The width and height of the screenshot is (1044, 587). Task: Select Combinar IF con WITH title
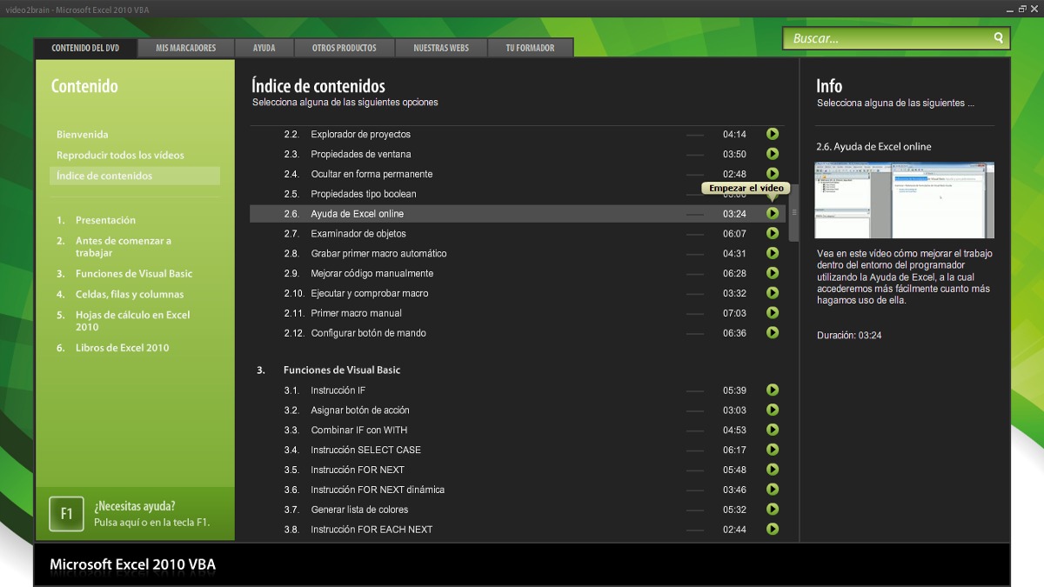(x=358, y=430)
